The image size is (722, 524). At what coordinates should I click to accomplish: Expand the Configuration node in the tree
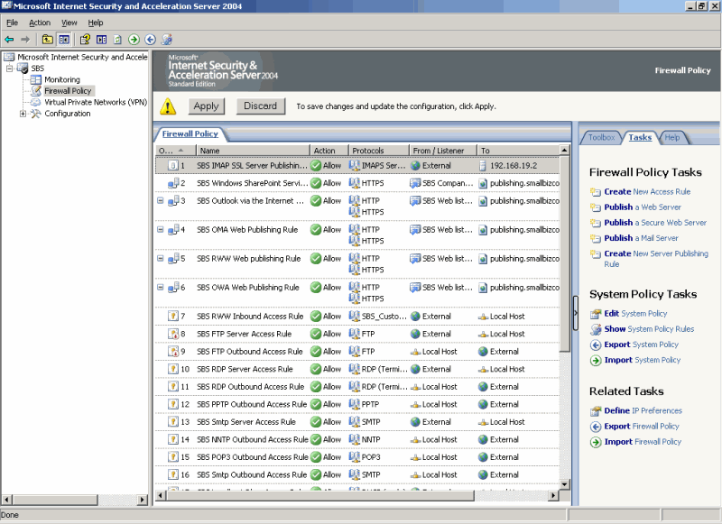click(x=23, y=114)
